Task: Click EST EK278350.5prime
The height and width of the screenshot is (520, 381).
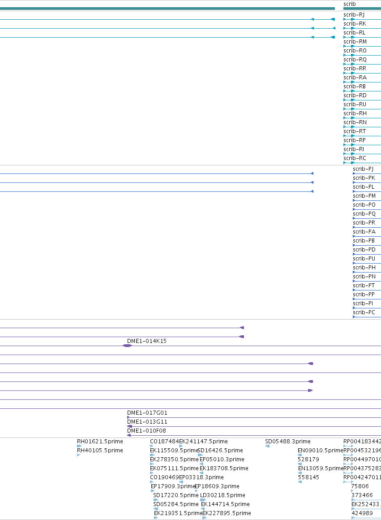Action: (x=174, y=459)
